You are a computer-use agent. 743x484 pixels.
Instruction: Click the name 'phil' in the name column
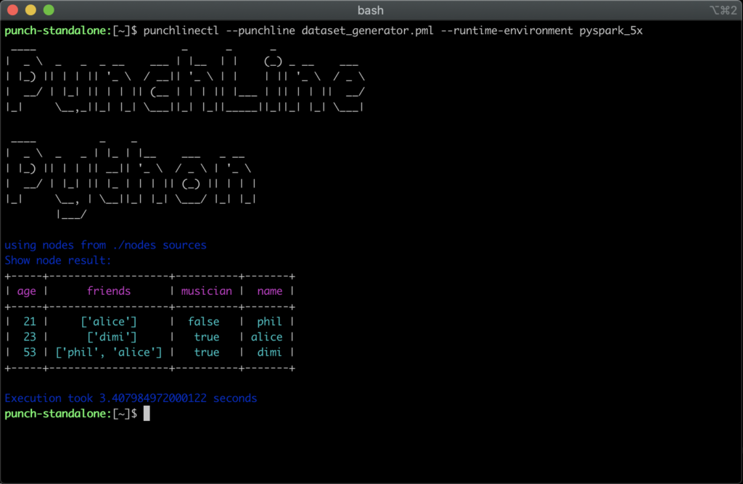click(270, 322)
